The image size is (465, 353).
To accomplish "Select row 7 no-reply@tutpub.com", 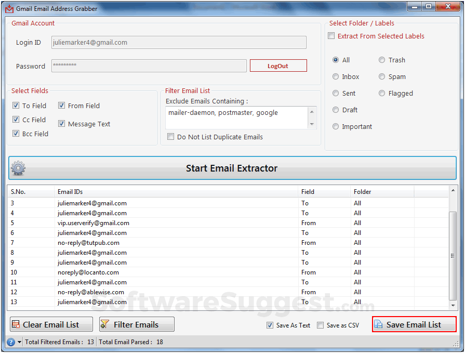I will pyautogui.click(x=228, y=243).
